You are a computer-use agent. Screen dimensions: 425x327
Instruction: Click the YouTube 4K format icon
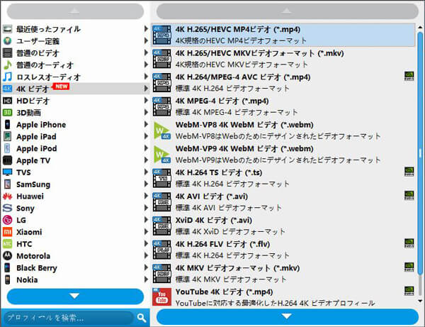click(x=161, y=297)
